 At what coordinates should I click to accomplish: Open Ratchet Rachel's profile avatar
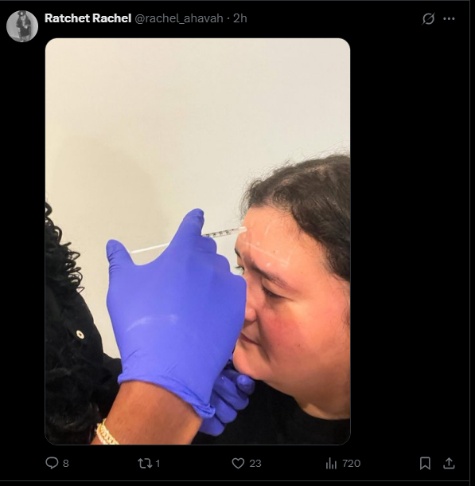click(22, 26)
